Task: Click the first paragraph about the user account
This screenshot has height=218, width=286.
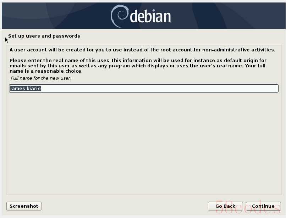Action: pyautogui.click(x=142, y=50)
